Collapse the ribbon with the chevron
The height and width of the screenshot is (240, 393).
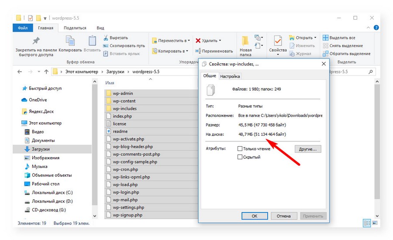(368, 27)
